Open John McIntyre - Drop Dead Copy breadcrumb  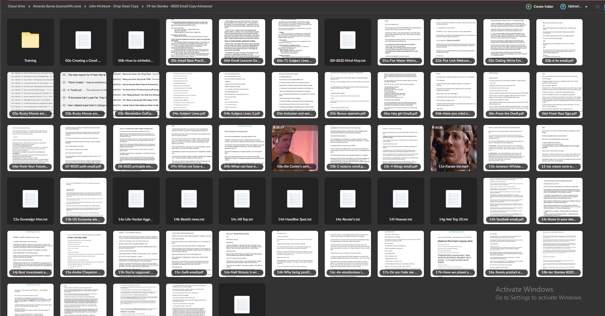114,6
